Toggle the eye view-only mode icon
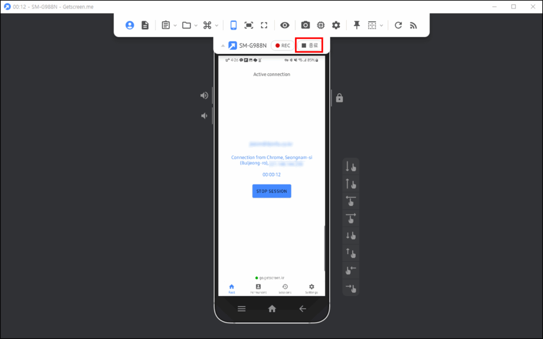The height and width of the screenshot is (339, 543). coord(285,25)
